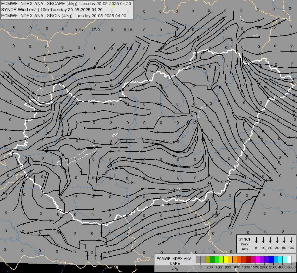Select the white CAPE legend swatch
Screen dimensions: 297x273
click(289, 259)
